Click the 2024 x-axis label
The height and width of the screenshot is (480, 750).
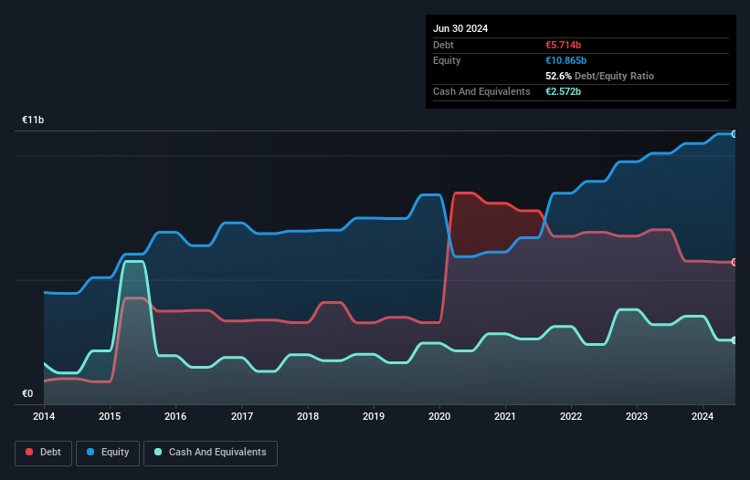702,416
